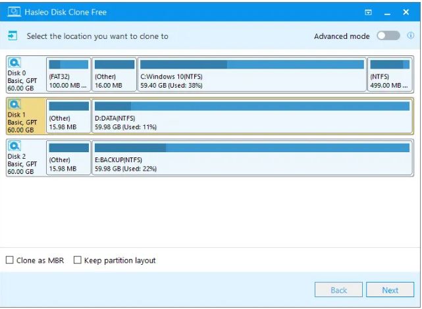Click the clone destination arrow icon
Viewport: 422px width, 309px height.
click(13, 36)
